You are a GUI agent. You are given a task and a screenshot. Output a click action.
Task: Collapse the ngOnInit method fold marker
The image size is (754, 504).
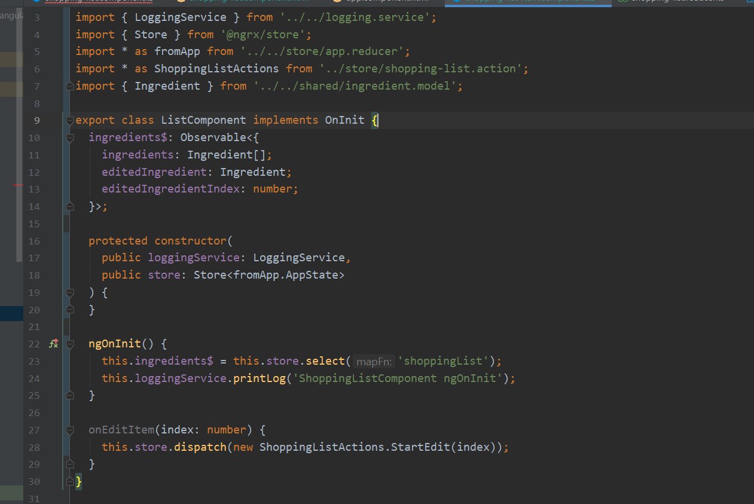coord(70,344)
